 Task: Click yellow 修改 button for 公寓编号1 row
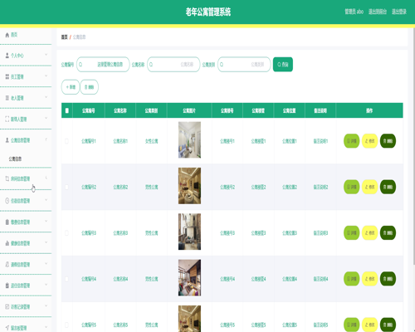pos(369,141)
